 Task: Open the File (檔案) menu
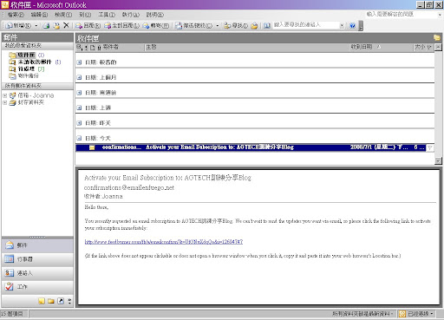(x=16, y=15)
